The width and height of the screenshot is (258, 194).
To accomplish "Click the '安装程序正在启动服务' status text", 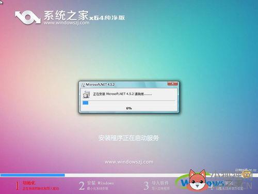I will click(x=128, y=138).
